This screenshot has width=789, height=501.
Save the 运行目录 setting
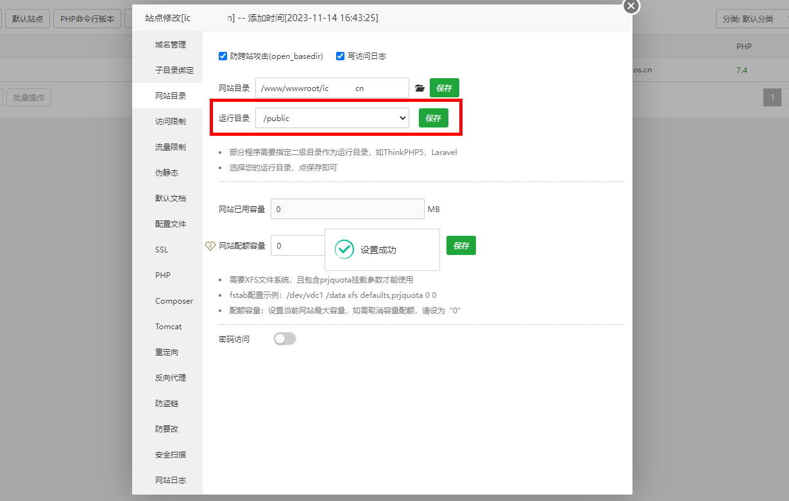coord(433,119)
